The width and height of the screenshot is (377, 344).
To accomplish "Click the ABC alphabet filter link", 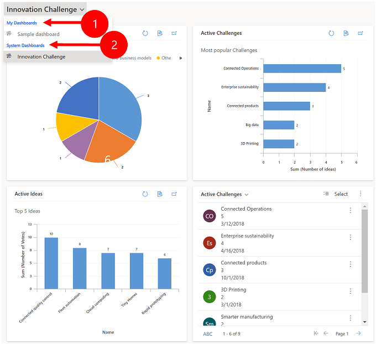I will tap(207, 333).
